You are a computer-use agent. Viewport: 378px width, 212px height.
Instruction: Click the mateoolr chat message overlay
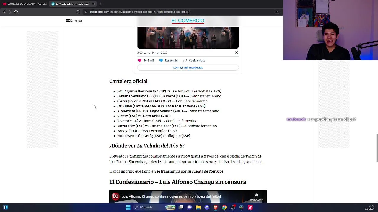[x=321, y=119]
